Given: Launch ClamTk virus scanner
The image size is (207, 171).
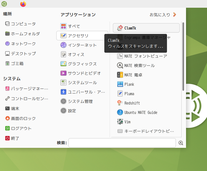Looking at the screenshot, I should click(x=146, y=28).
